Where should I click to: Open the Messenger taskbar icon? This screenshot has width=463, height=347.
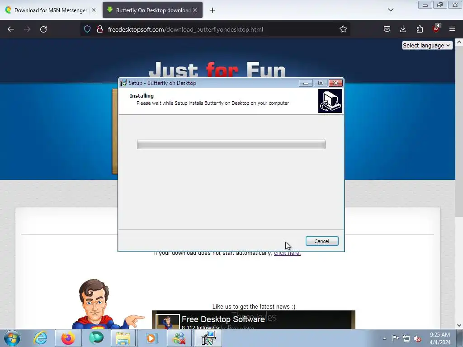point(180,338)
